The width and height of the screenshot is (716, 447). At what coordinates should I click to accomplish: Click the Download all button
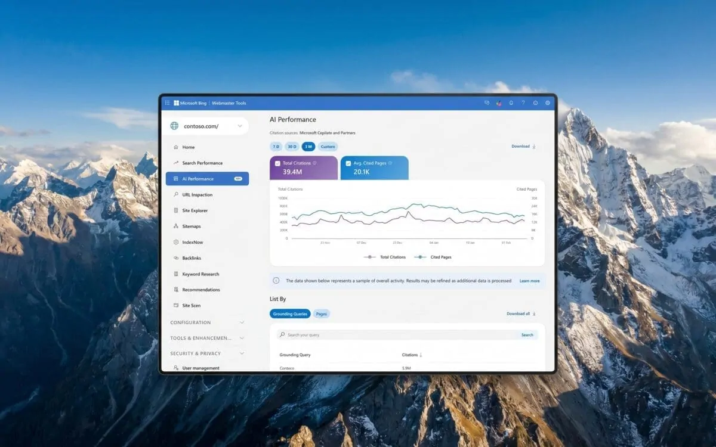(x=521, y=313)
